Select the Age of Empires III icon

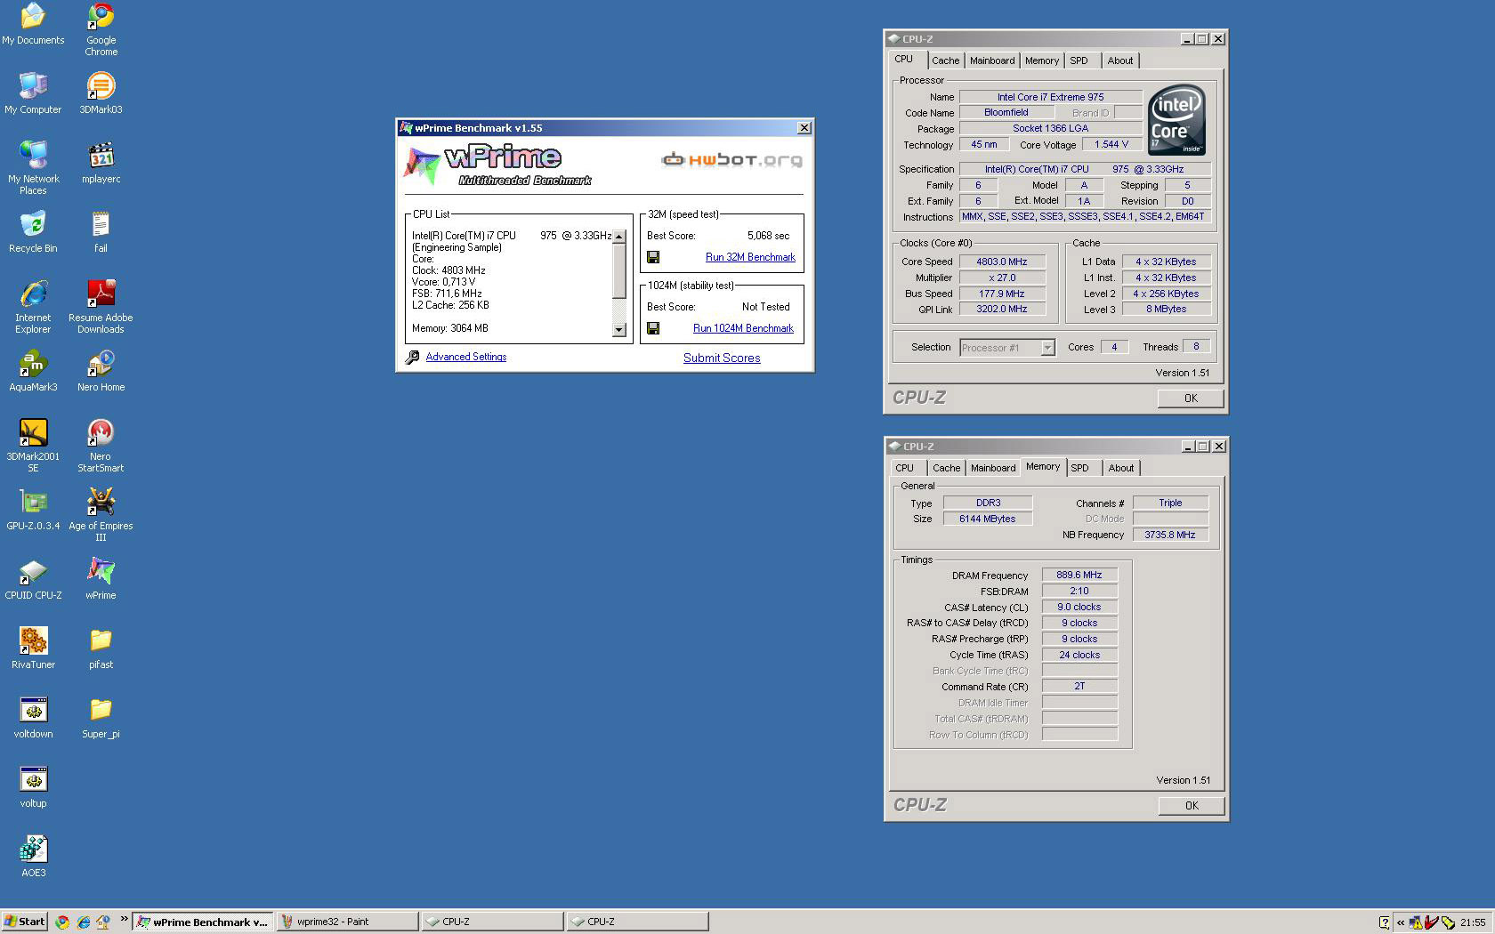(x=101, y=515)
